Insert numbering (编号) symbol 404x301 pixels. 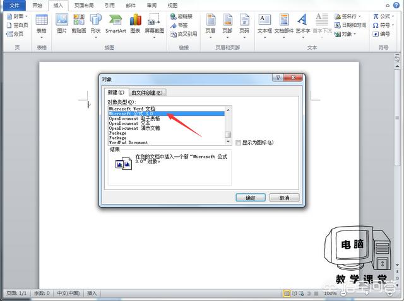click(x=381, y=34)
